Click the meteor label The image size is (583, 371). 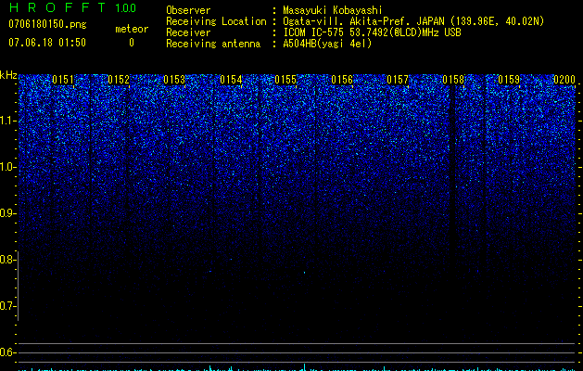coord(132,29)
